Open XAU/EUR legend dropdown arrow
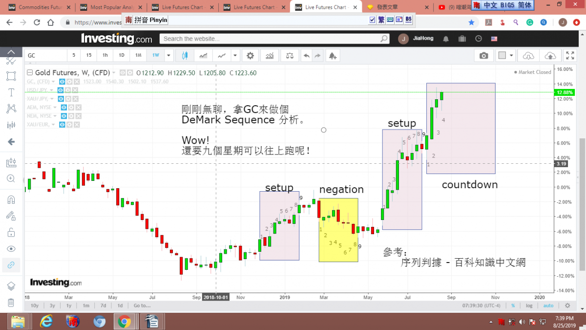 (x=53, y=125)
